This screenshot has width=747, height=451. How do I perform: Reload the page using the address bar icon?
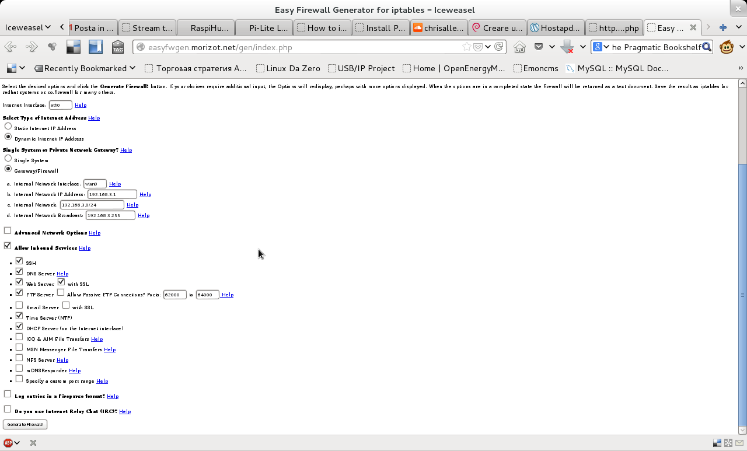[x=499, y=47]
